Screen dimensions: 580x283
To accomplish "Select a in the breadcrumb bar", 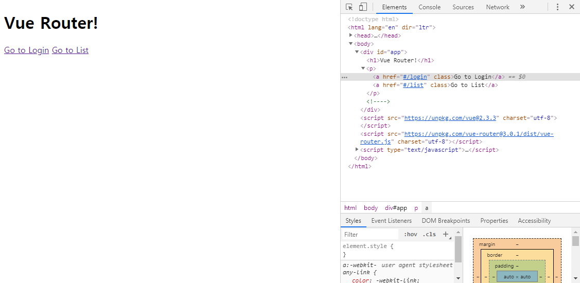I will pos(427,208).
